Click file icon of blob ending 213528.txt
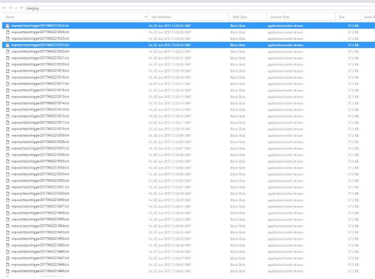Screen dimensions: 375x279 click(x=7, y=32)
